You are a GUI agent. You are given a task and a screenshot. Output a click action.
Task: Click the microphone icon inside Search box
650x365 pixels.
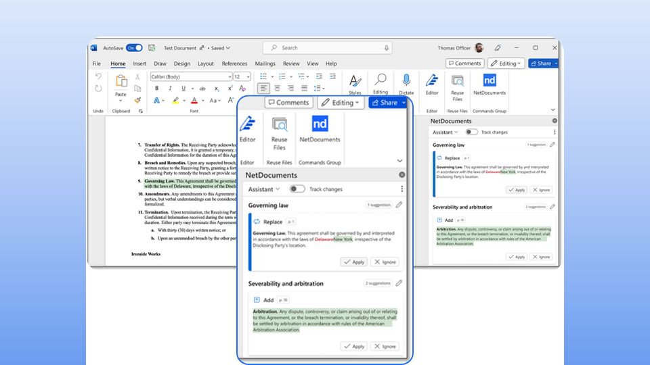(387, 48)
